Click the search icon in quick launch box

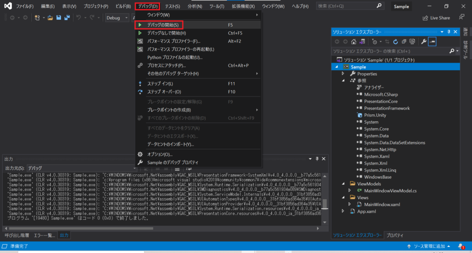pos(379,6)
